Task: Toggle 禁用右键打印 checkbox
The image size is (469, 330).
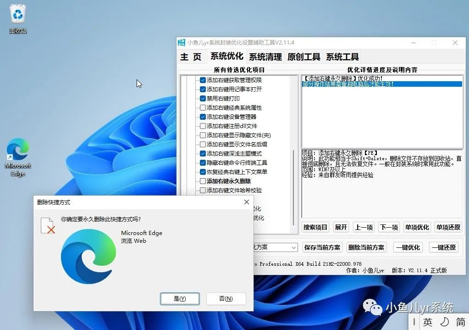Action: click(203, 98)
